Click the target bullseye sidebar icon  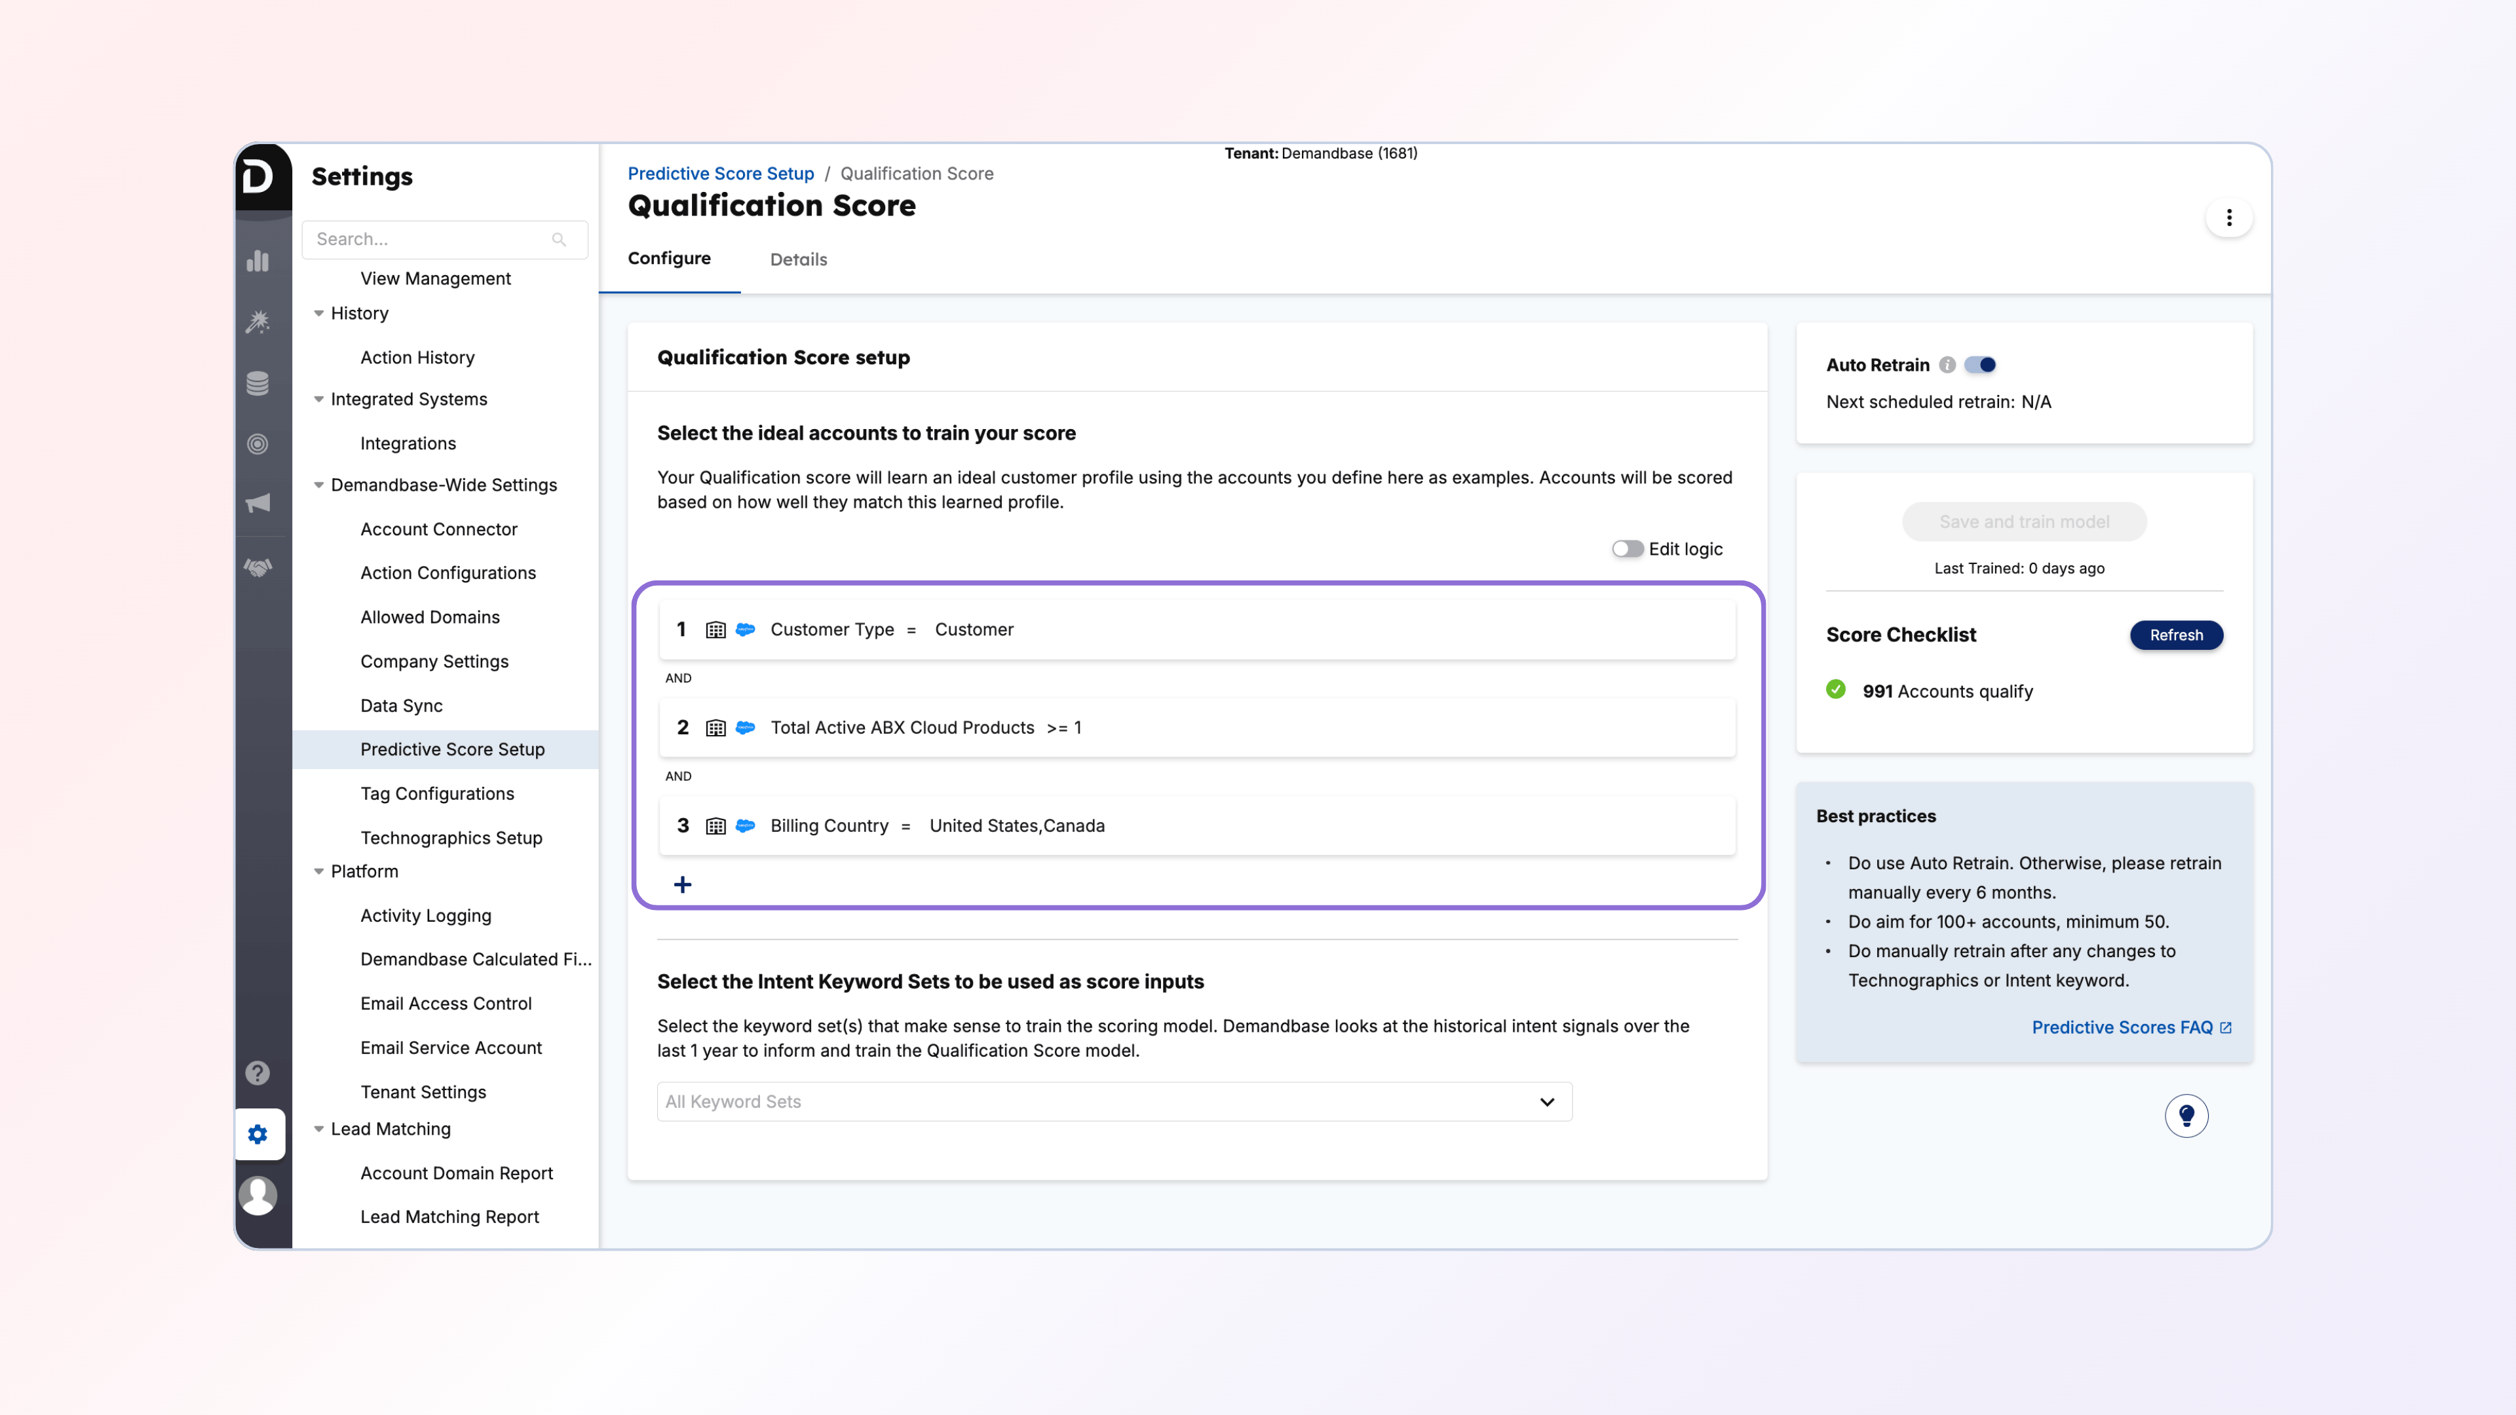pos(258,444)
